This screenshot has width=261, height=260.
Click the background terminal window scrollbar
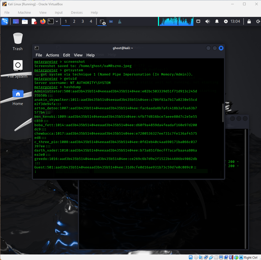tap(245, 189)
